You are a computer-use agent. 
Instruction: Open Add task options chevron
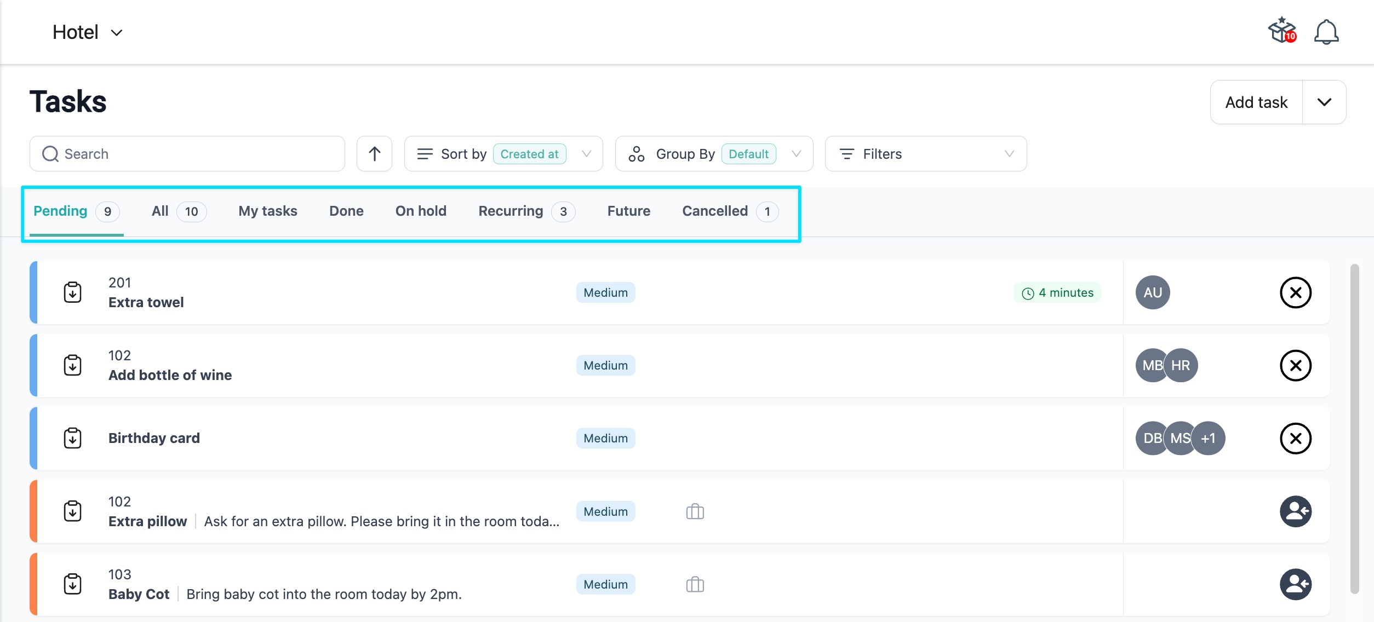[x=1324, y=102]
